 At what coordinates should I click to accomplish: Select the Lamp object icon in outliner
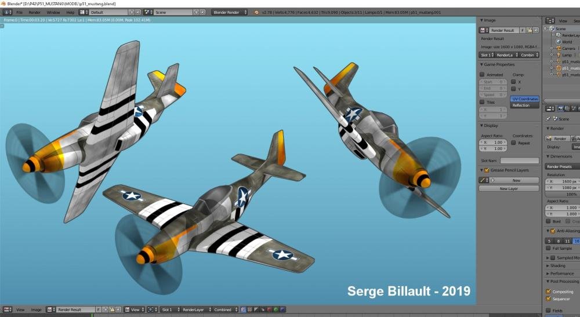[558, 55]
